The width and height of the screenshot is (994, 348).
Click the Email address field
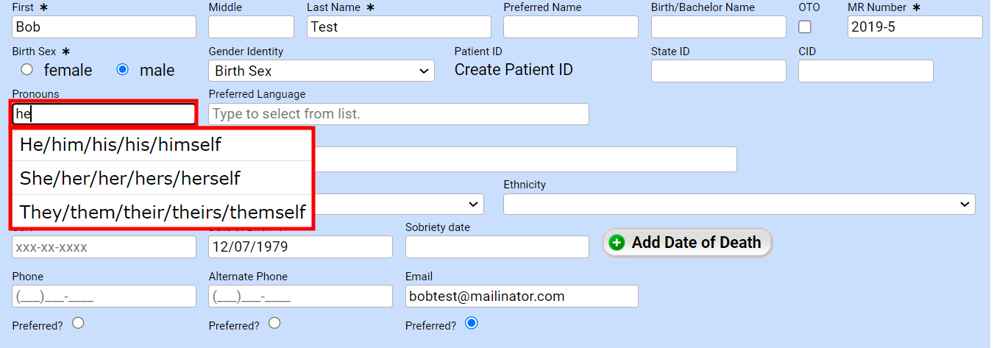(521, 296)
